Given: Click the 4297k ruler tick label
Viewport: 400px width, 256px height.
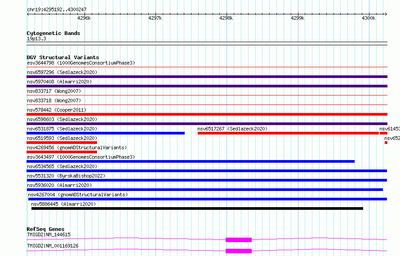Looking at the screenshot, I should [x=155, y=18].
